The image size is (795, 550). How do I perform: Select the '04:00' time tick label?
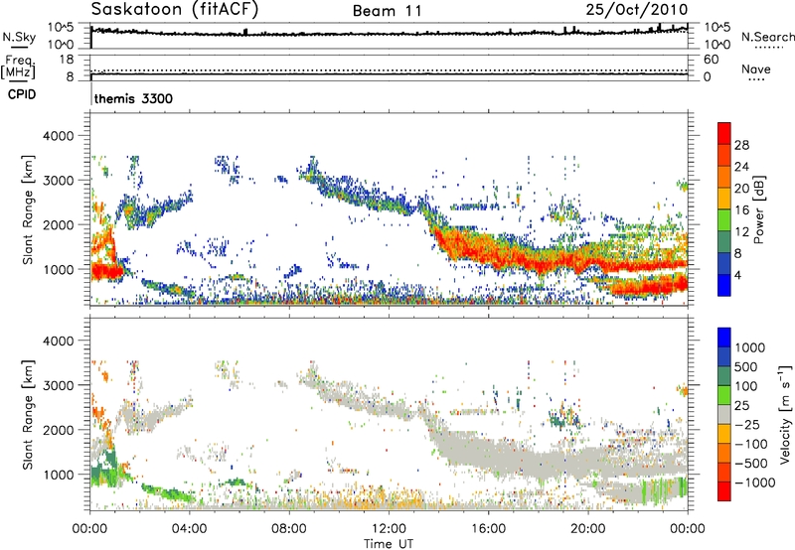tap(190, 529)
